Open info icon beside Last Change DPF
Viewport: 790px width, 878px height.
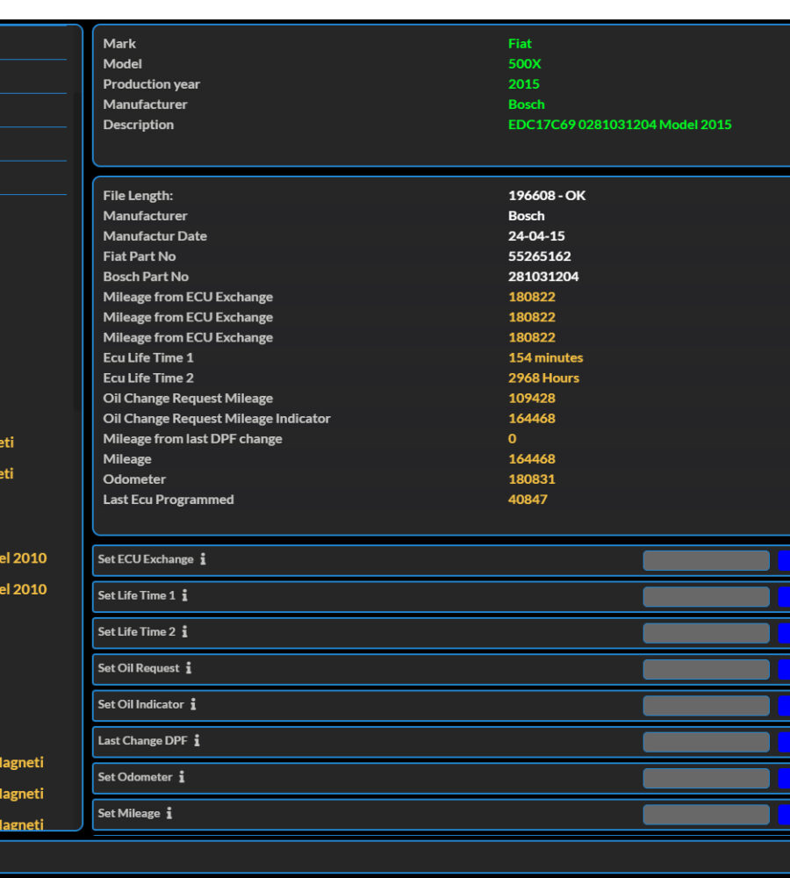pos(197,741)
